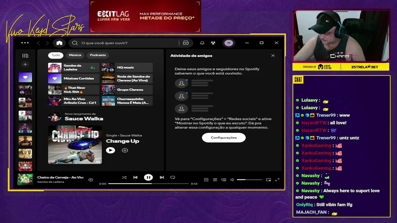Skip to next track
Viewport: 397px width, 223px height.
pos(162,177)
